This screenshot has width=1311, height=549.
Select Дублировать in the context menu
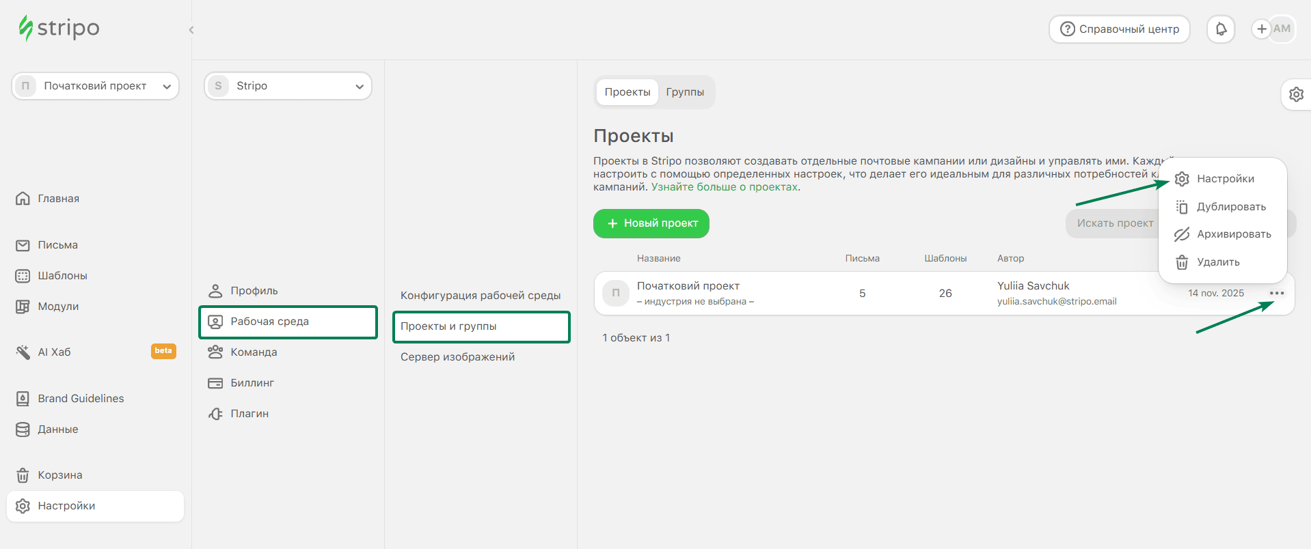pos(1231,206)
